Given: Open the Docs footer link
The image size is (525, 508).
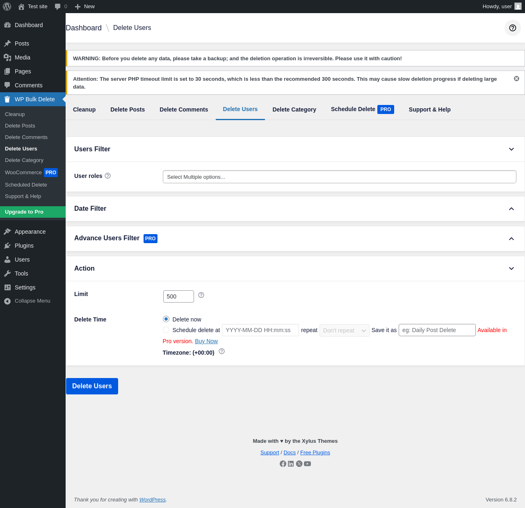Looking at the screenshot, I should (x=290, y=453).
